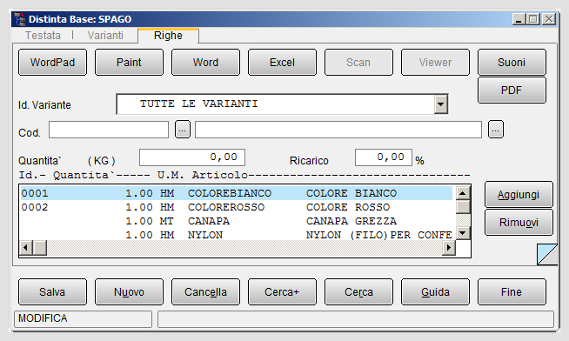Select row 0002 COLOREROSSO
This screenshot has height=341, width=569.
[x=237, y=207]
